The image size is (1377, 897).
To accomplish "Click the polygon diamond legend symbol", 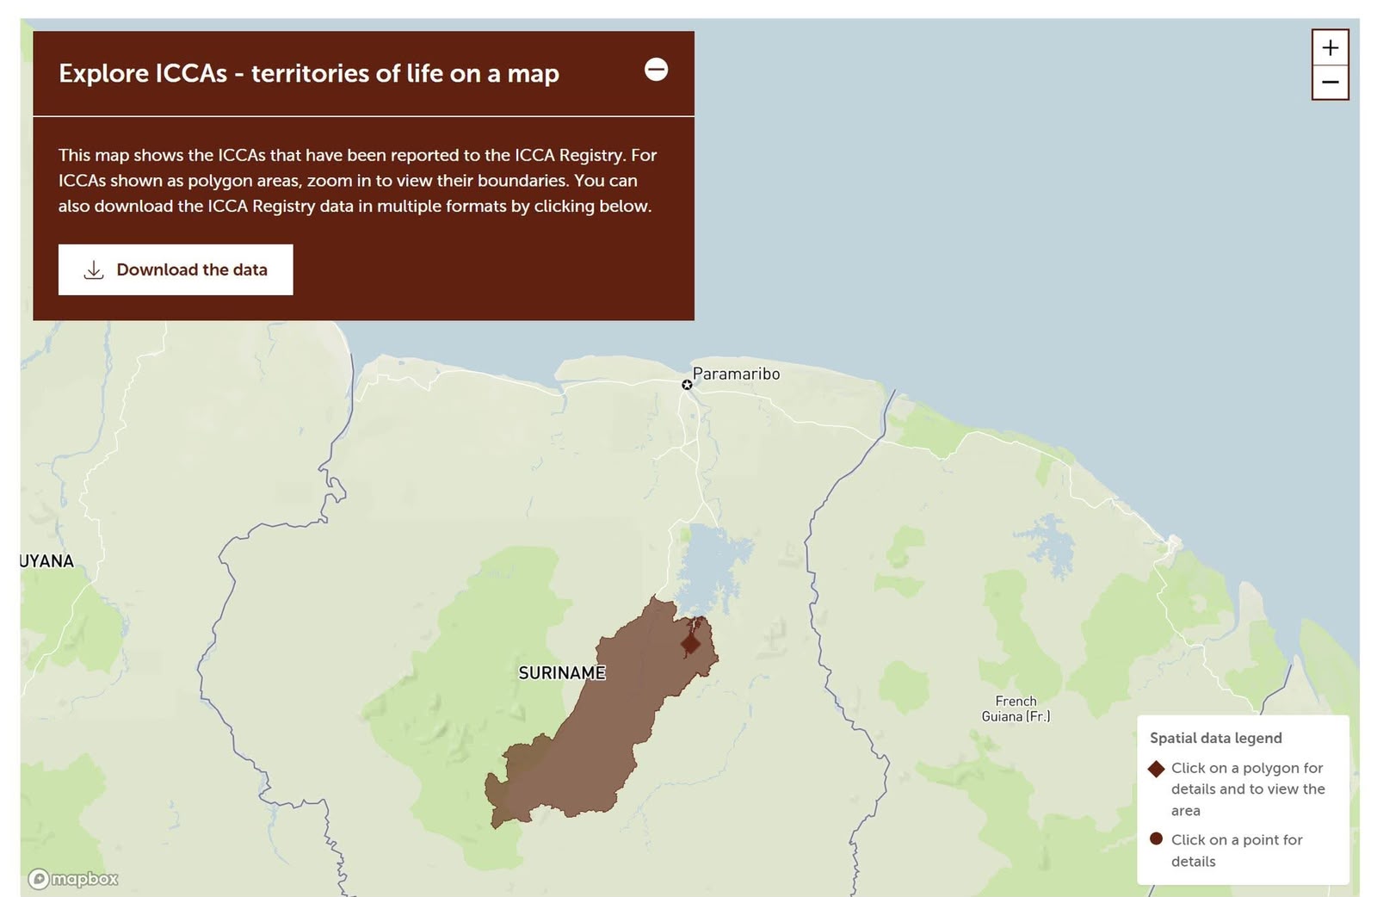I will (x=1156, y=768).
